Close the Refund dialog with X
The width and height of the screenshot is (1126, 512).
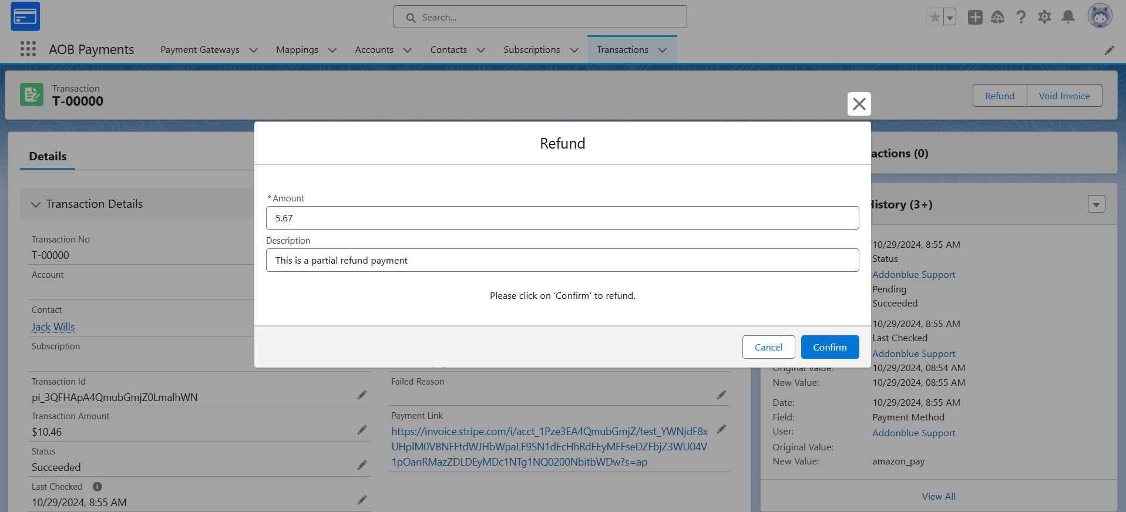859,104
